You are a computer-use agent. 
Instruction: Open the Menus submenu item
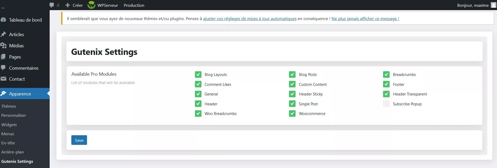pyautogui.click(x=8, y=134)
